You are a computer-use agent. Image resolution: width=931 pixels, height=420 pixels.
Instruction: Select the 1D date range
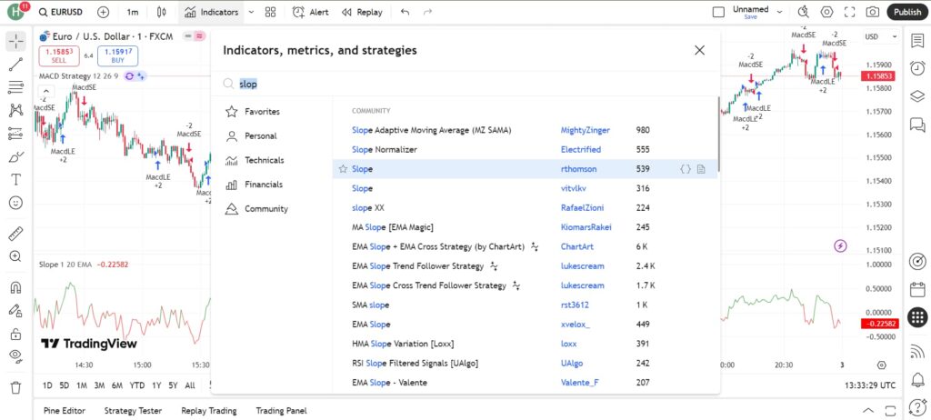pos(47,385)
